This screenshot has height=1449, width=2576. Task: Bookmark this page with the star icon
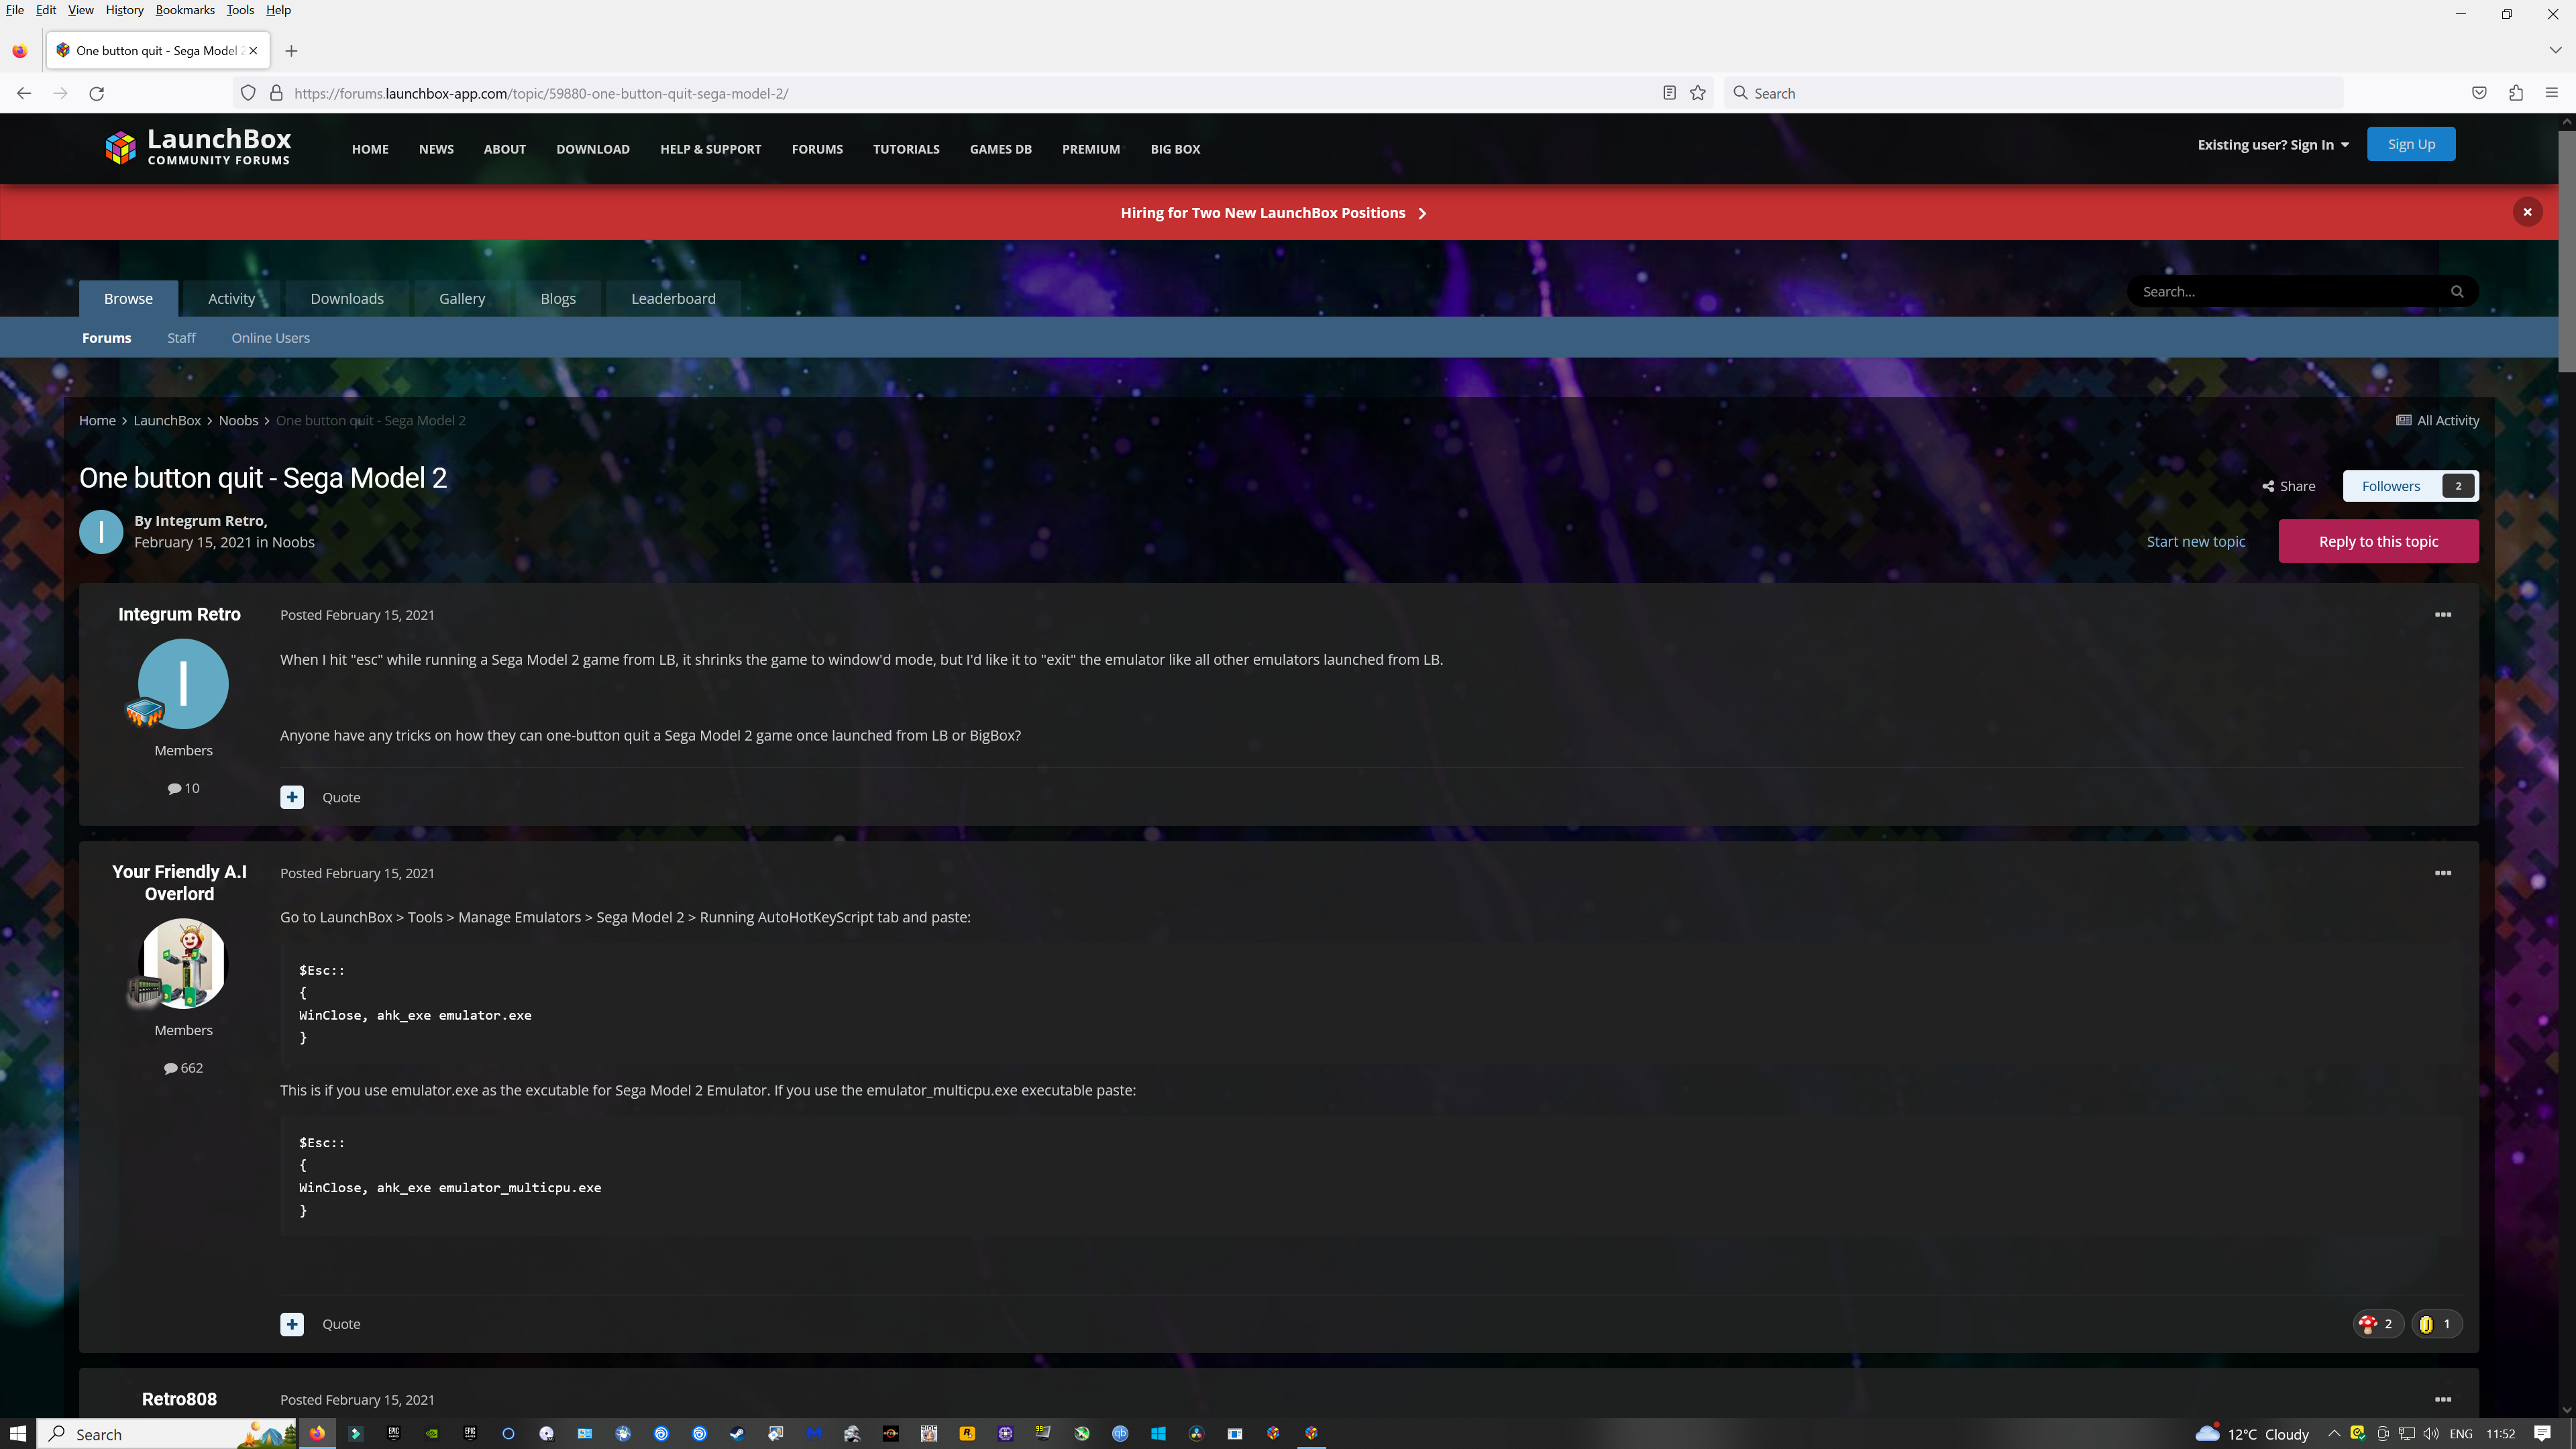click(x=1698, y=93)
